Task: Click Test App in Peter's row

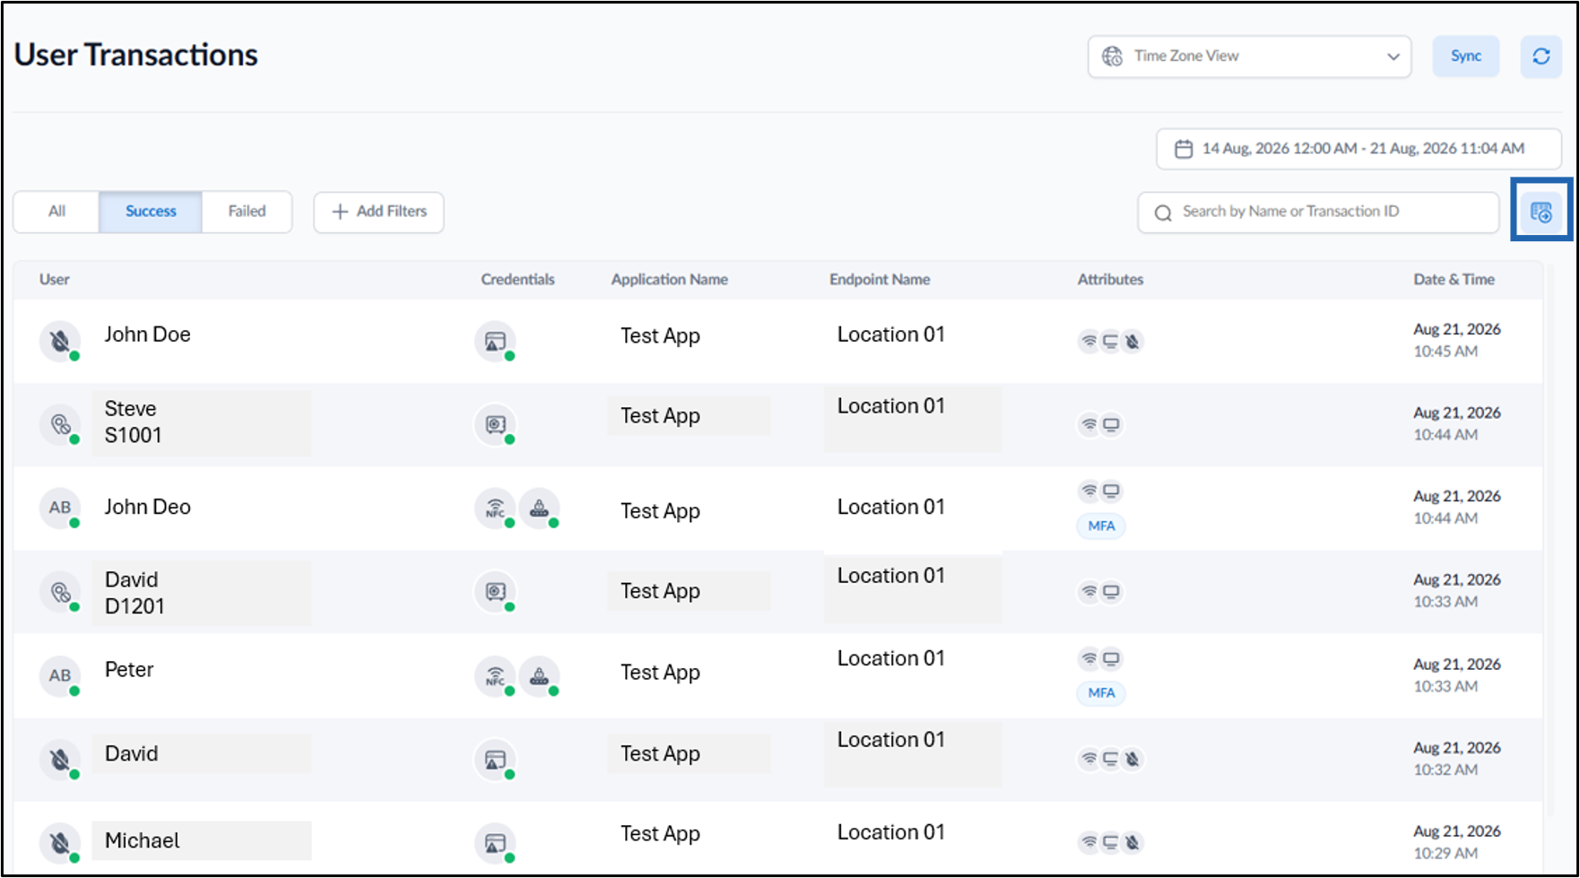Action: click(660, 673)
